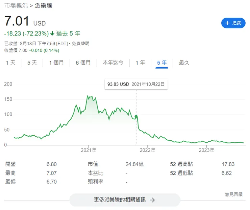This screenshot has width=250, height=210.
Task: Click the 93.83 USD chart tooltip
Action: click(x=136, y=84)
